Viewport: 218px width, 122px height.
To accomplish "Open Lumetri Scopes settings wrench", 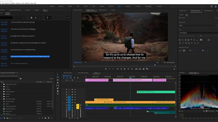I will (x=204, y=111).
